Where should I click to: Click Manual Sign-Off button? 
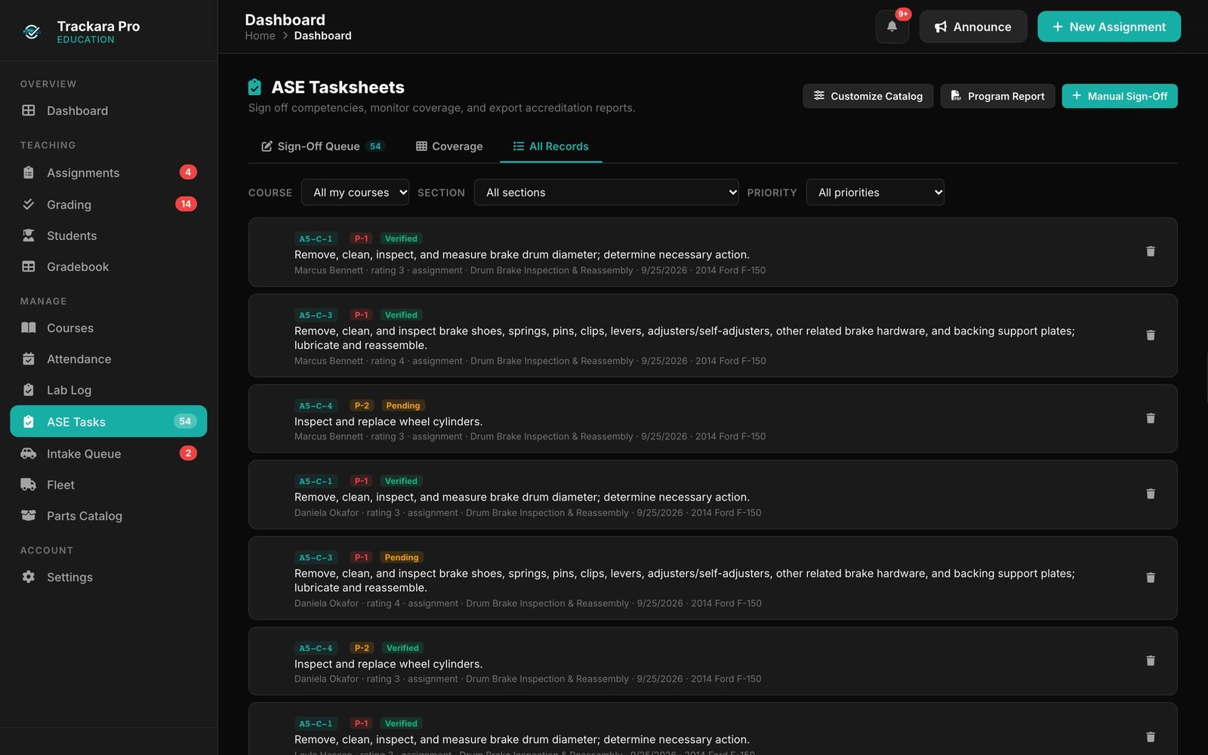[x=1120, y=96]
